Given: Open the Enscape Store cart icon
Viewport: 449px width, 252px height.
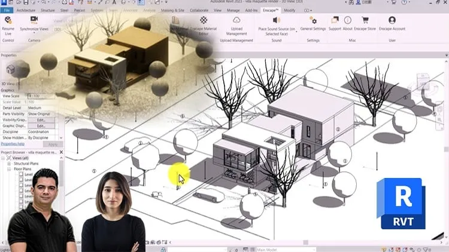Looking at the screenshot, I should click(365, 20).
